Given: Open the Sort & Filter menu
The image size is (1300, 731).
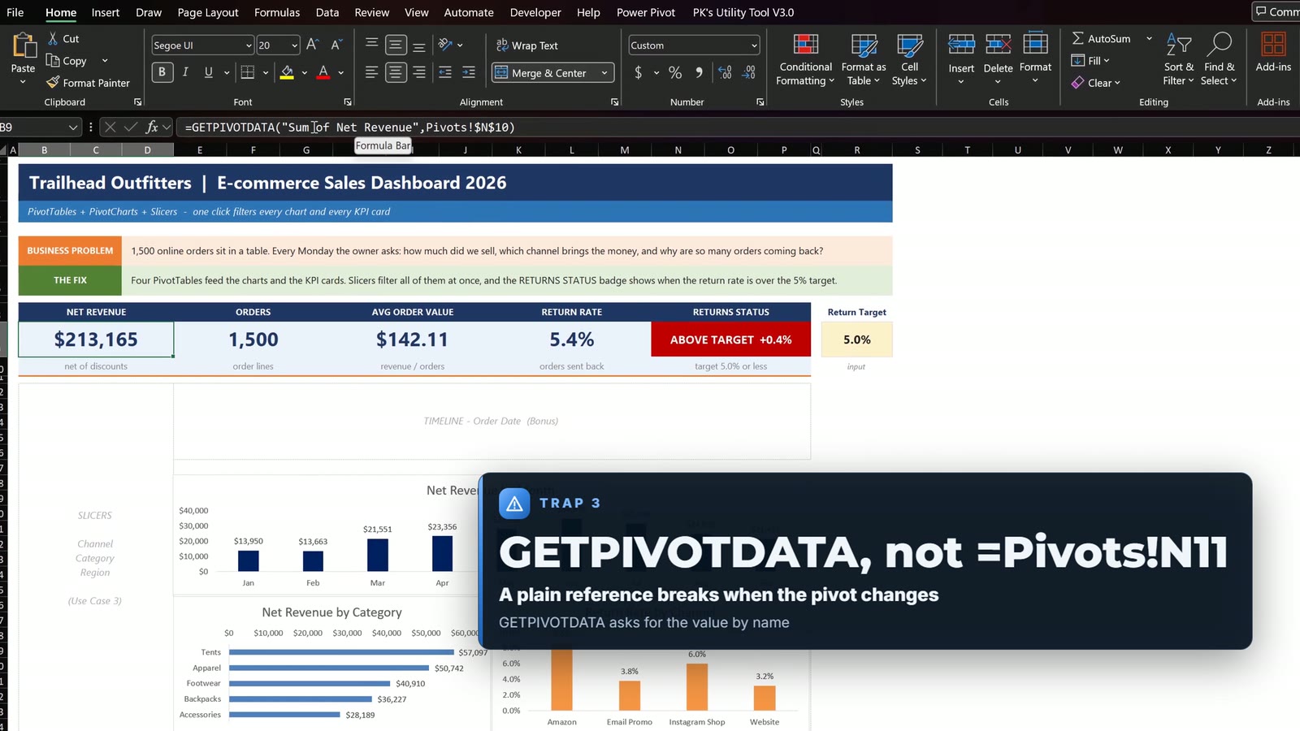Looking at the screenshot, I should [x=1178, y=58].
